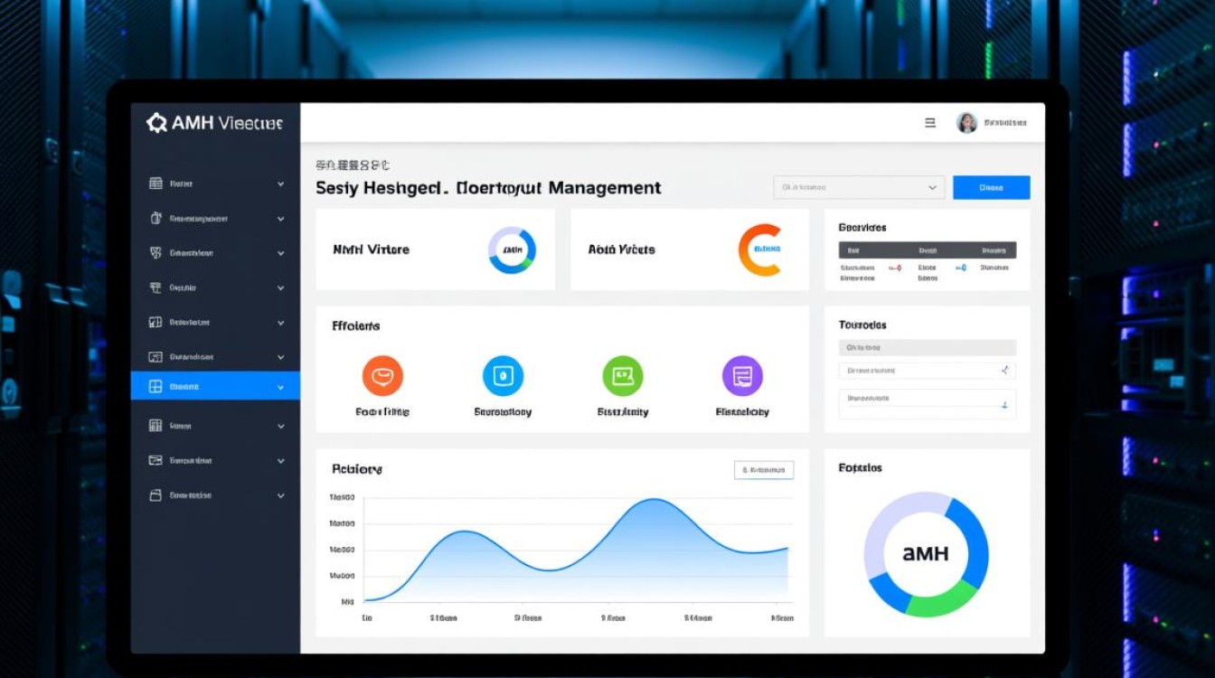
Task: Click the gray input bar under Tousodes heading
Action: (928, 347)
